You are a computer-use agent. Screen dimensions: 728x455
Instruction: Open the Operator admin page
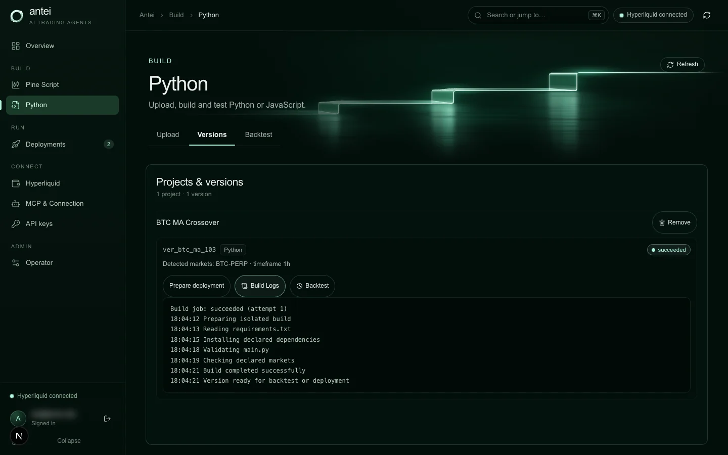pyautogui.click(x=62, y=263)
